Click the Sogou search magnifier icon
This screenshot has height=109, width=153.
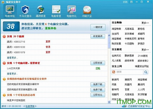click(146, 72)
